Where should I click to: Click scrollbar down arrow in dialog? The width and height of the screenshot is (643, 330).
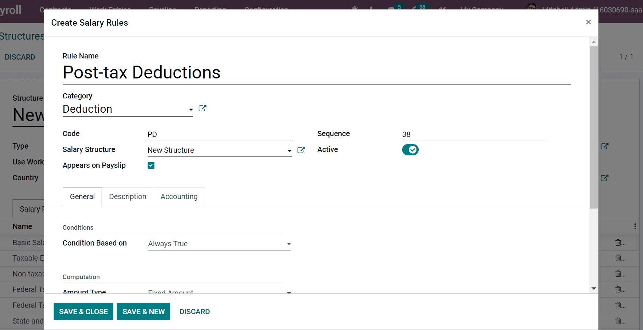click(x=594, y=289)
